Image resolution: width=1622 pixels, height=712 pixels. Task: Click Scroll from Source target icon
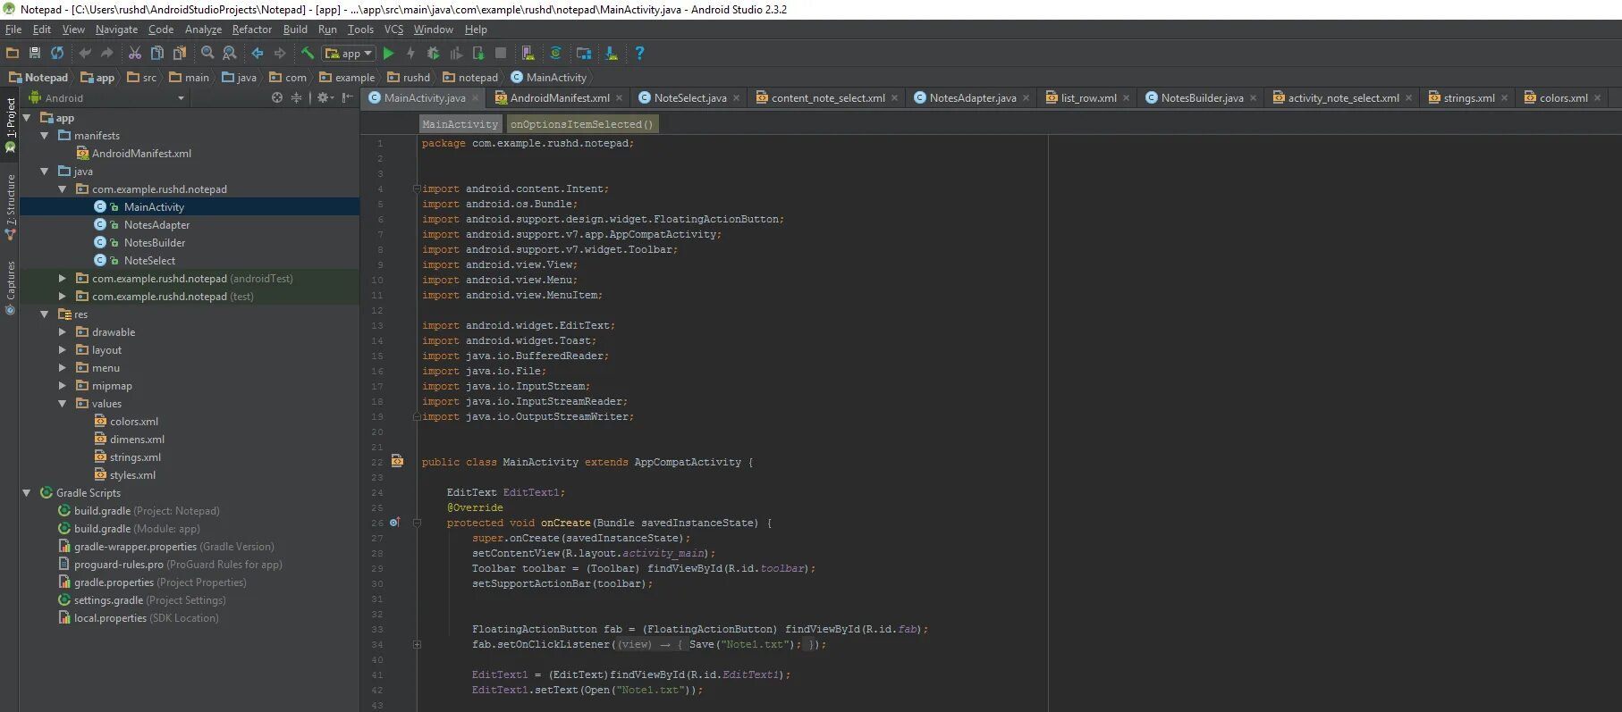pyautogui.click(x=277, y=97)
